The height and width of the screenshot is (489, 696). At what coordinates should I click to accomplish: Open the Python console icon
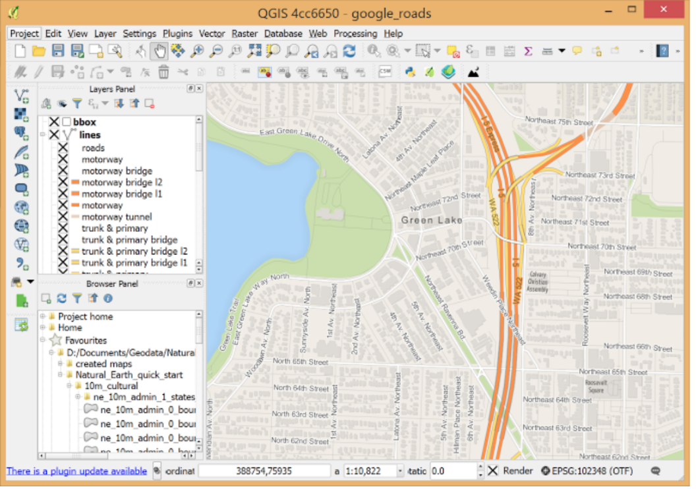(410, 71)
